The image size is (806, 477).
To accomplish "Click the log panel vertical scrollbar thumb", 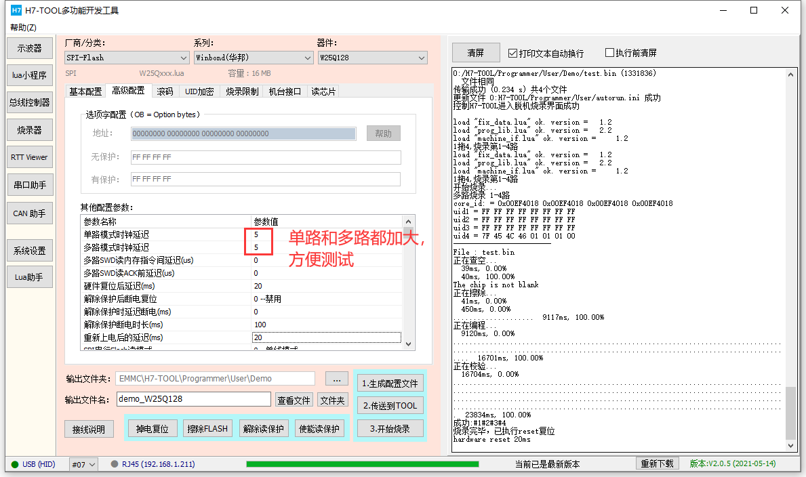I will pos(790,413).
